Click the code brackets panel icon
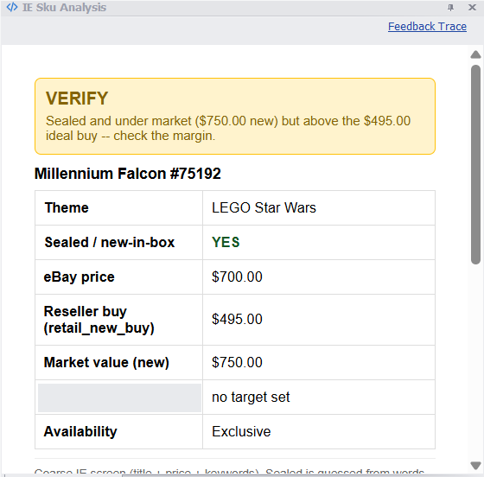 coord(12,7)
